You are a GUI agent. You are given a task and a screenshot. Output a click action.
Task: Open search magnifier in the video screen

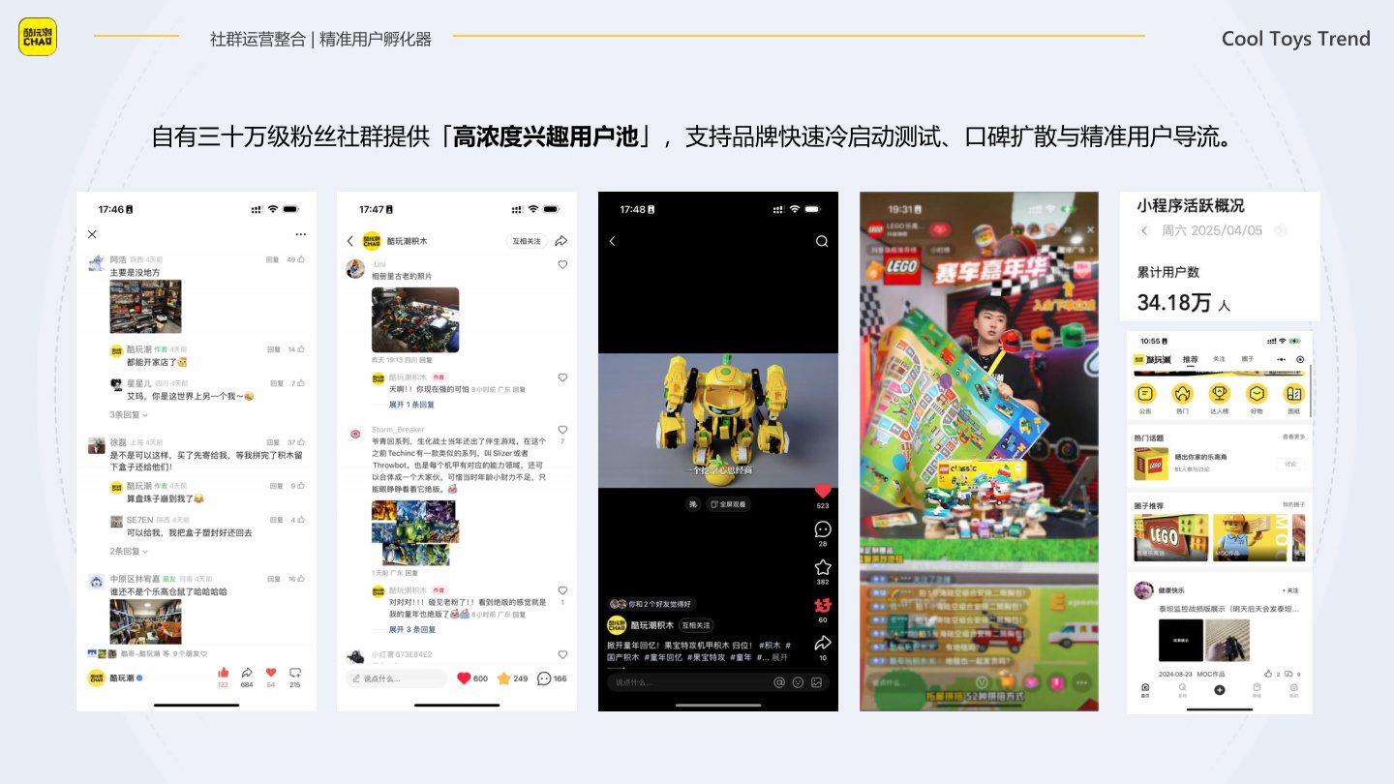pyautogui.click(x=822, y=241)
